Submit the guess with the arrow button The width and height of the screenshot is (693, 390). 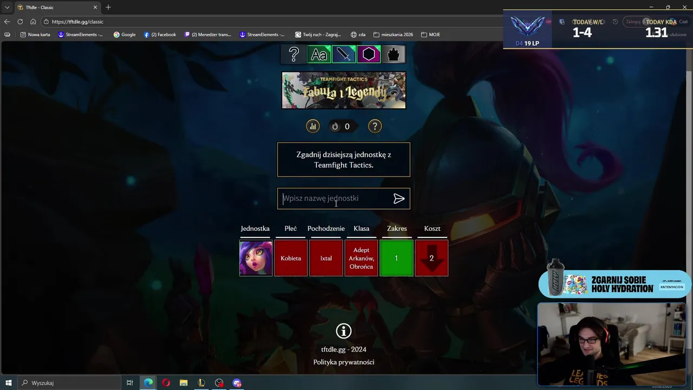399,199
